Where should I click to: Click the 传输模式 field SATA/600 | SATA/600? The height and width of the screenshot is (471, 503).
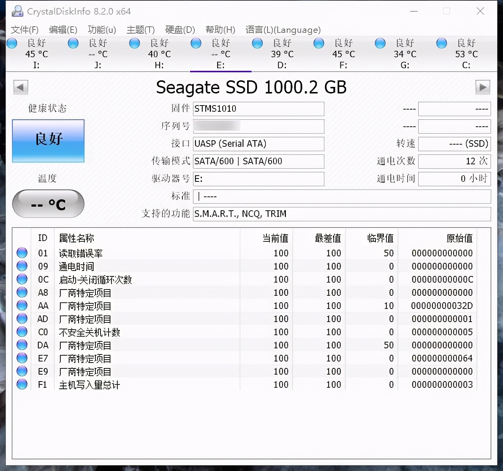(258, 161)
